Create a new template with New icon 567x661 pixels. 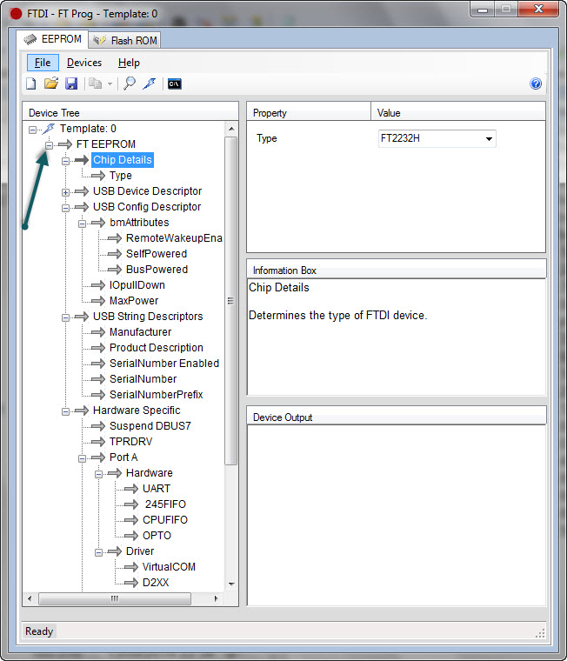(x=30, y=83)
